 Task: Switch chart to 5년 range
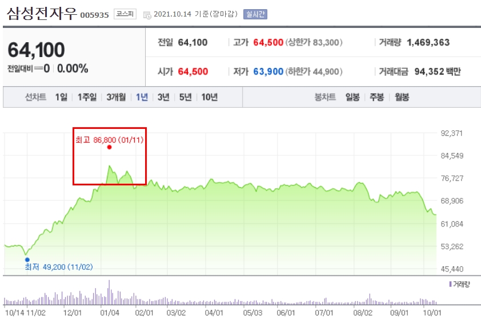coord(185,98)
